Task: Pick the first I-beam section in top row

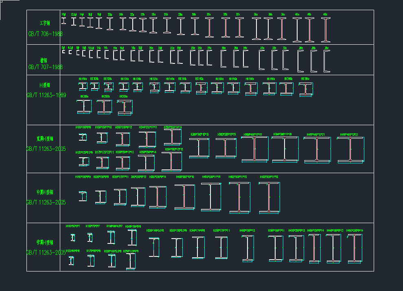Action: pos(64,21)
